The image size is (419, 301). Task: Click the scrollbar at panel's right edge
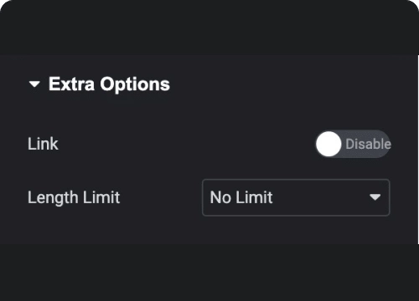(x=418, y=149)
